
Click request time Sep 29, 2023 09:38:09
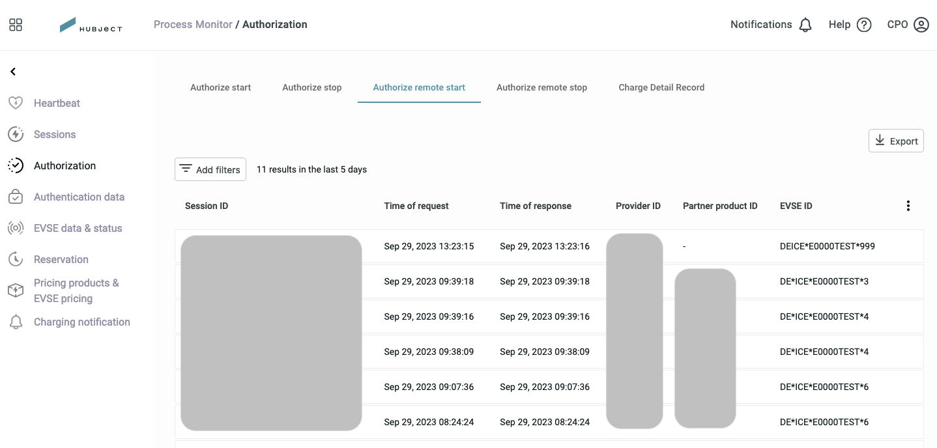(x=429, y=352)
